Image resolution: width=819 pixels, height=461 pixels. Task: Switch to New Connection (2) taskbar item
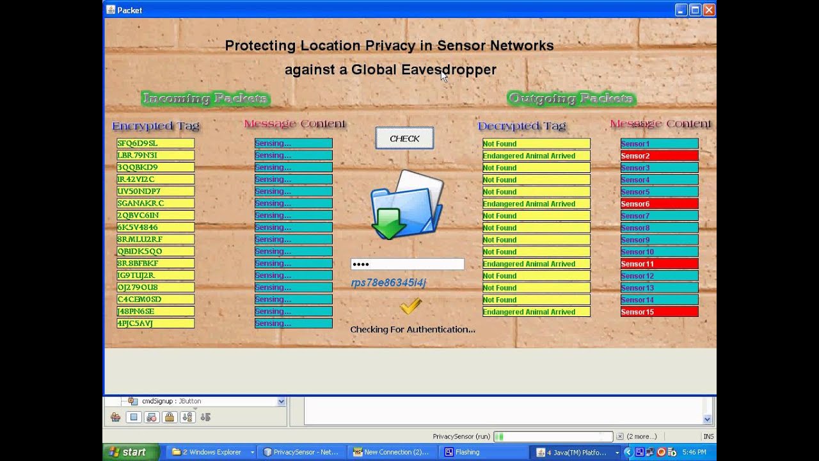pos(392,452)
